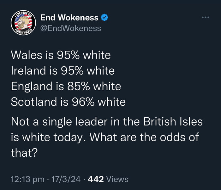Click the Views label
This screenshot has width=221, height=190.
click(117, 179)
